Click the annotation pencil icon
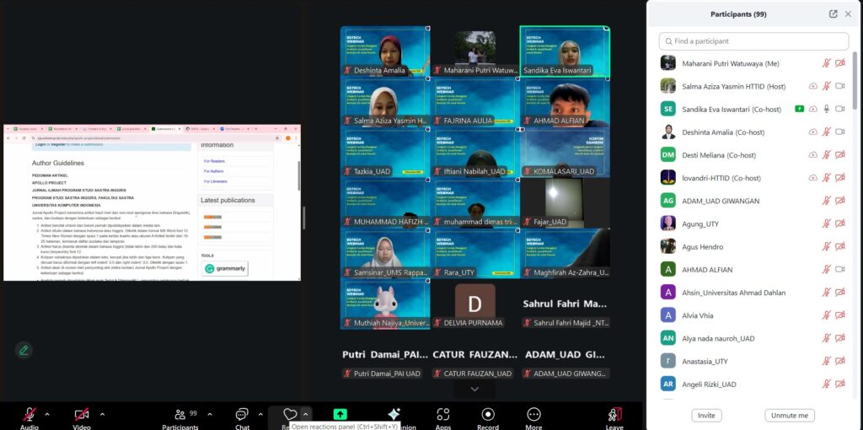This screenshot has width=863, height=430. 24,350
